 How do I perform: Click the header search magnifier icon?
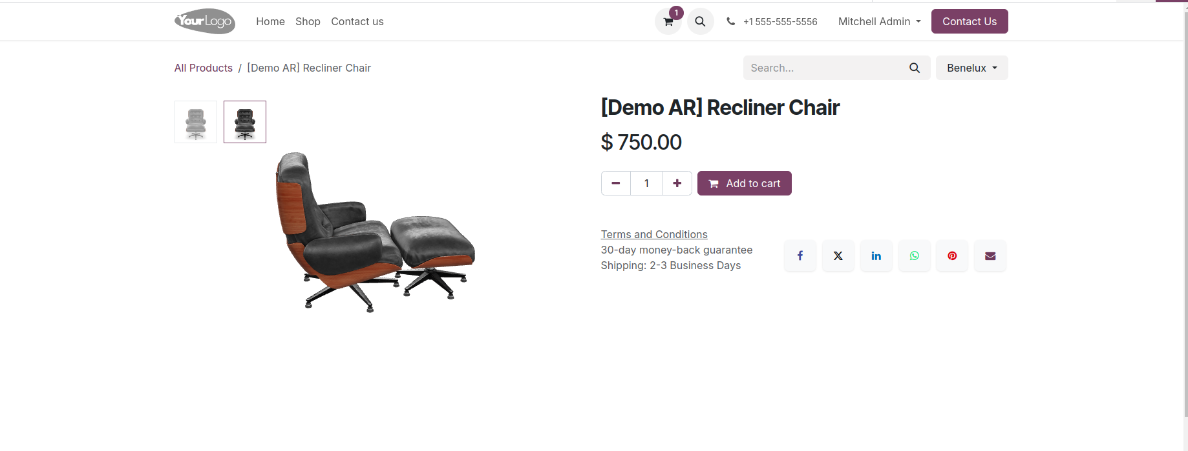(x=700, y=22)
